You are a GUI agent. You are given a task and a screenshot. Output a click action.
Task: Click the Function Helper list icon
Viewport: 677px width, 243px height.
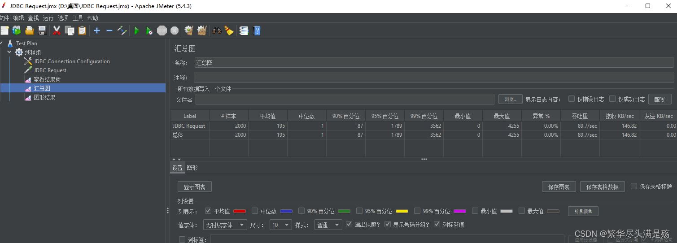(244, 31)
